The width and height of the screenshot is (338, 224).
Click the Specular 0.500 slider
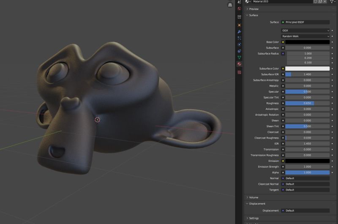pyautogui.click(x=308, y=92)
